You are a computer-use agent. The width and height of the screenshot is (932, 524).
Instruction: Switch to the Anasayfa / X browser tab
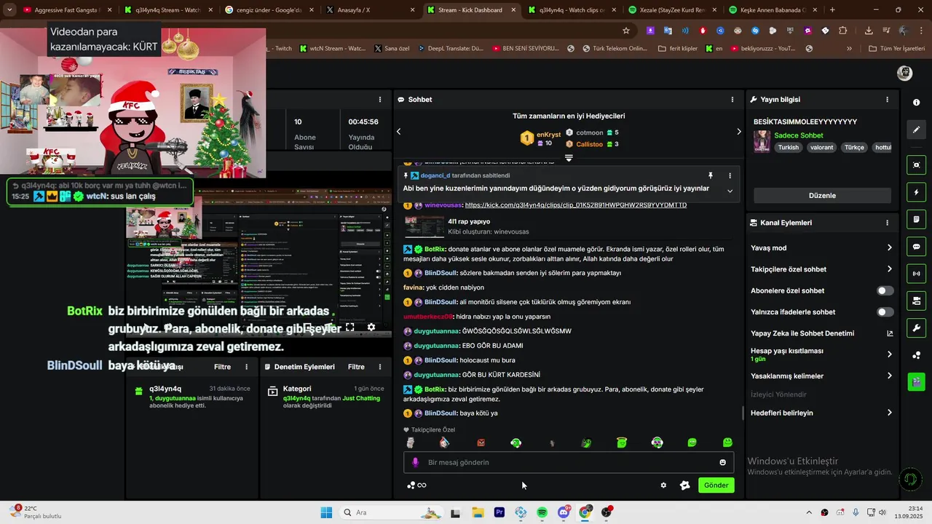pos(369,10)
